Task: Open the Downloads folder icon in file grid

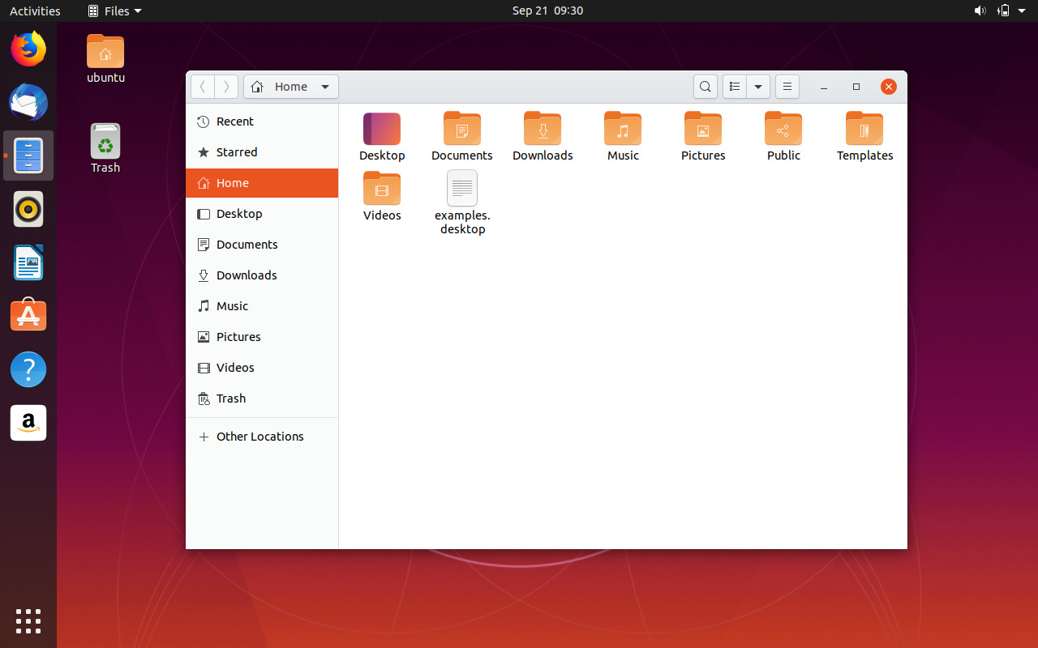Action: pos(543,129)
